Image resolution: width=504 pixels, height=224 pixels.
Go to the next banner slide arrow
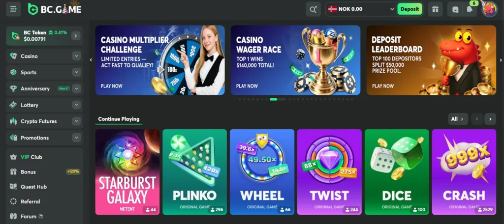coord(501,60)
